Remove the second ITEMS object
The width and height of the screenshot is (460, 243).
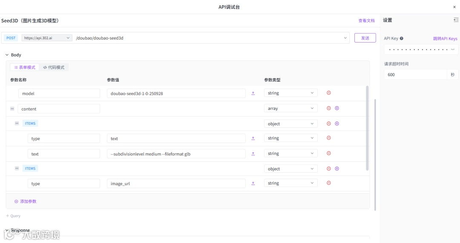[x=328, y=169]
